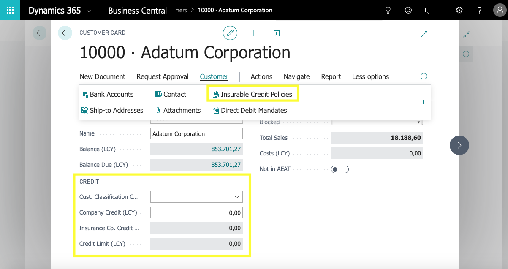Click the Company Credit (LCY) field
Screen dimensions: 508x269
[196, 212]
